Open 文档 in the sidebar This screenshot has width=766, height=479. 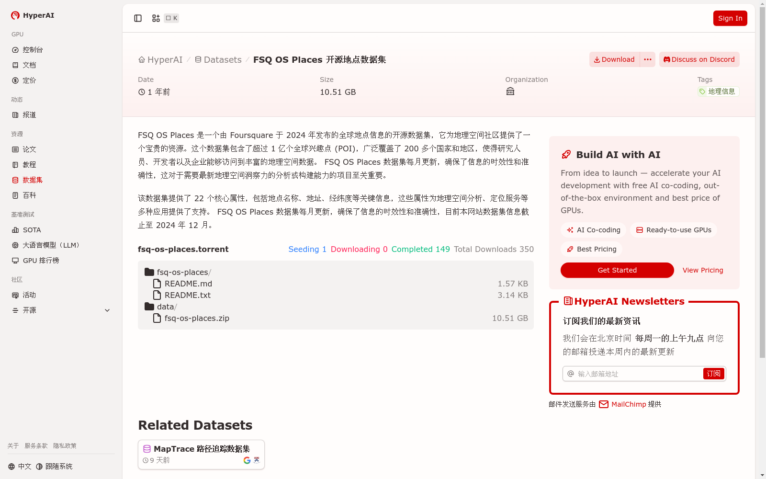click(61, 65)
